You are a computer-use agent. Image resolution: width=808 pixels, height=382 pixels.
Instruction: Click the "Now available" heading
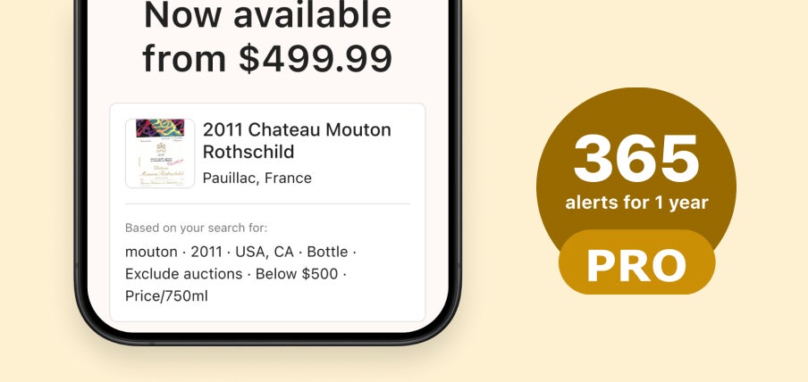[267, 15]
